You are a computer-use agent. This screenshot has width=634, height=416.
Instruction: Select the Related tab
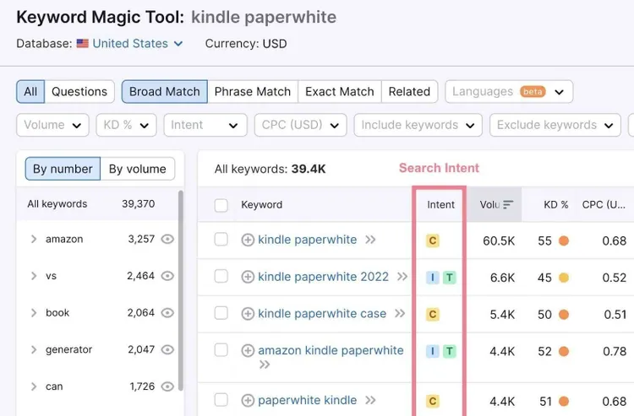[x=409, y=92]
